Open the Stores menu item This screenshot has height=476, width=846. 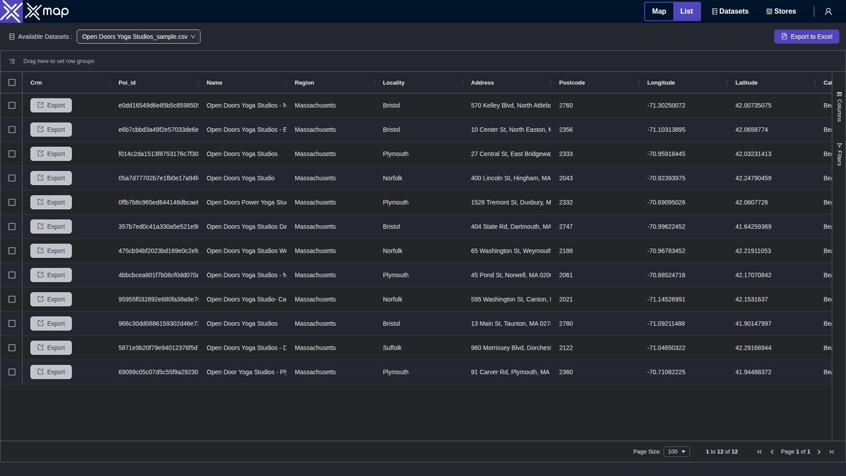coord(781,11)
